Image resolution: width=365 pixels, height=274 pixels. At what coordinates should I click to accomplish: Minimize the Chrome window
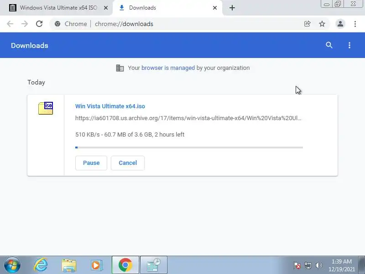click(326, 4)
